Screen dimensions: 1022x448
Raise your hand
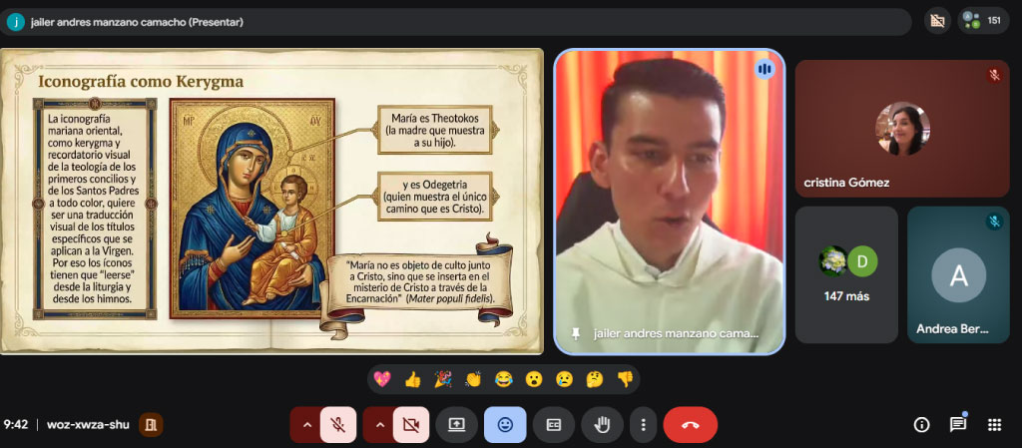click(602, 425)
